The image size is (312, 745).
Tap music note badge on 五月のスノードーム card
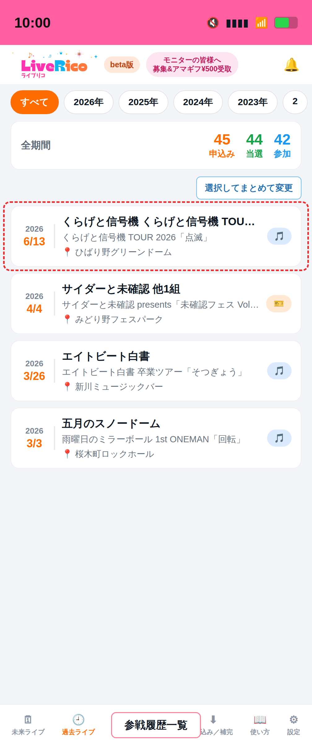click(x=279, y=438)
